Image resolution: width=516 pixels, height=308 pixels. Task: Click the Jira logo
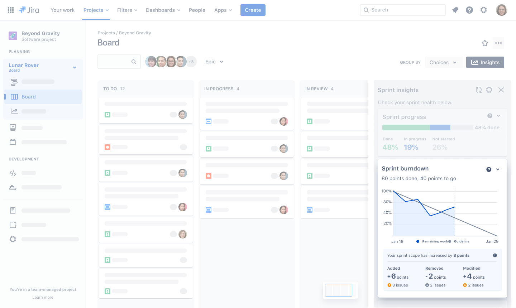pyautogui.click(x=29, y=10)
